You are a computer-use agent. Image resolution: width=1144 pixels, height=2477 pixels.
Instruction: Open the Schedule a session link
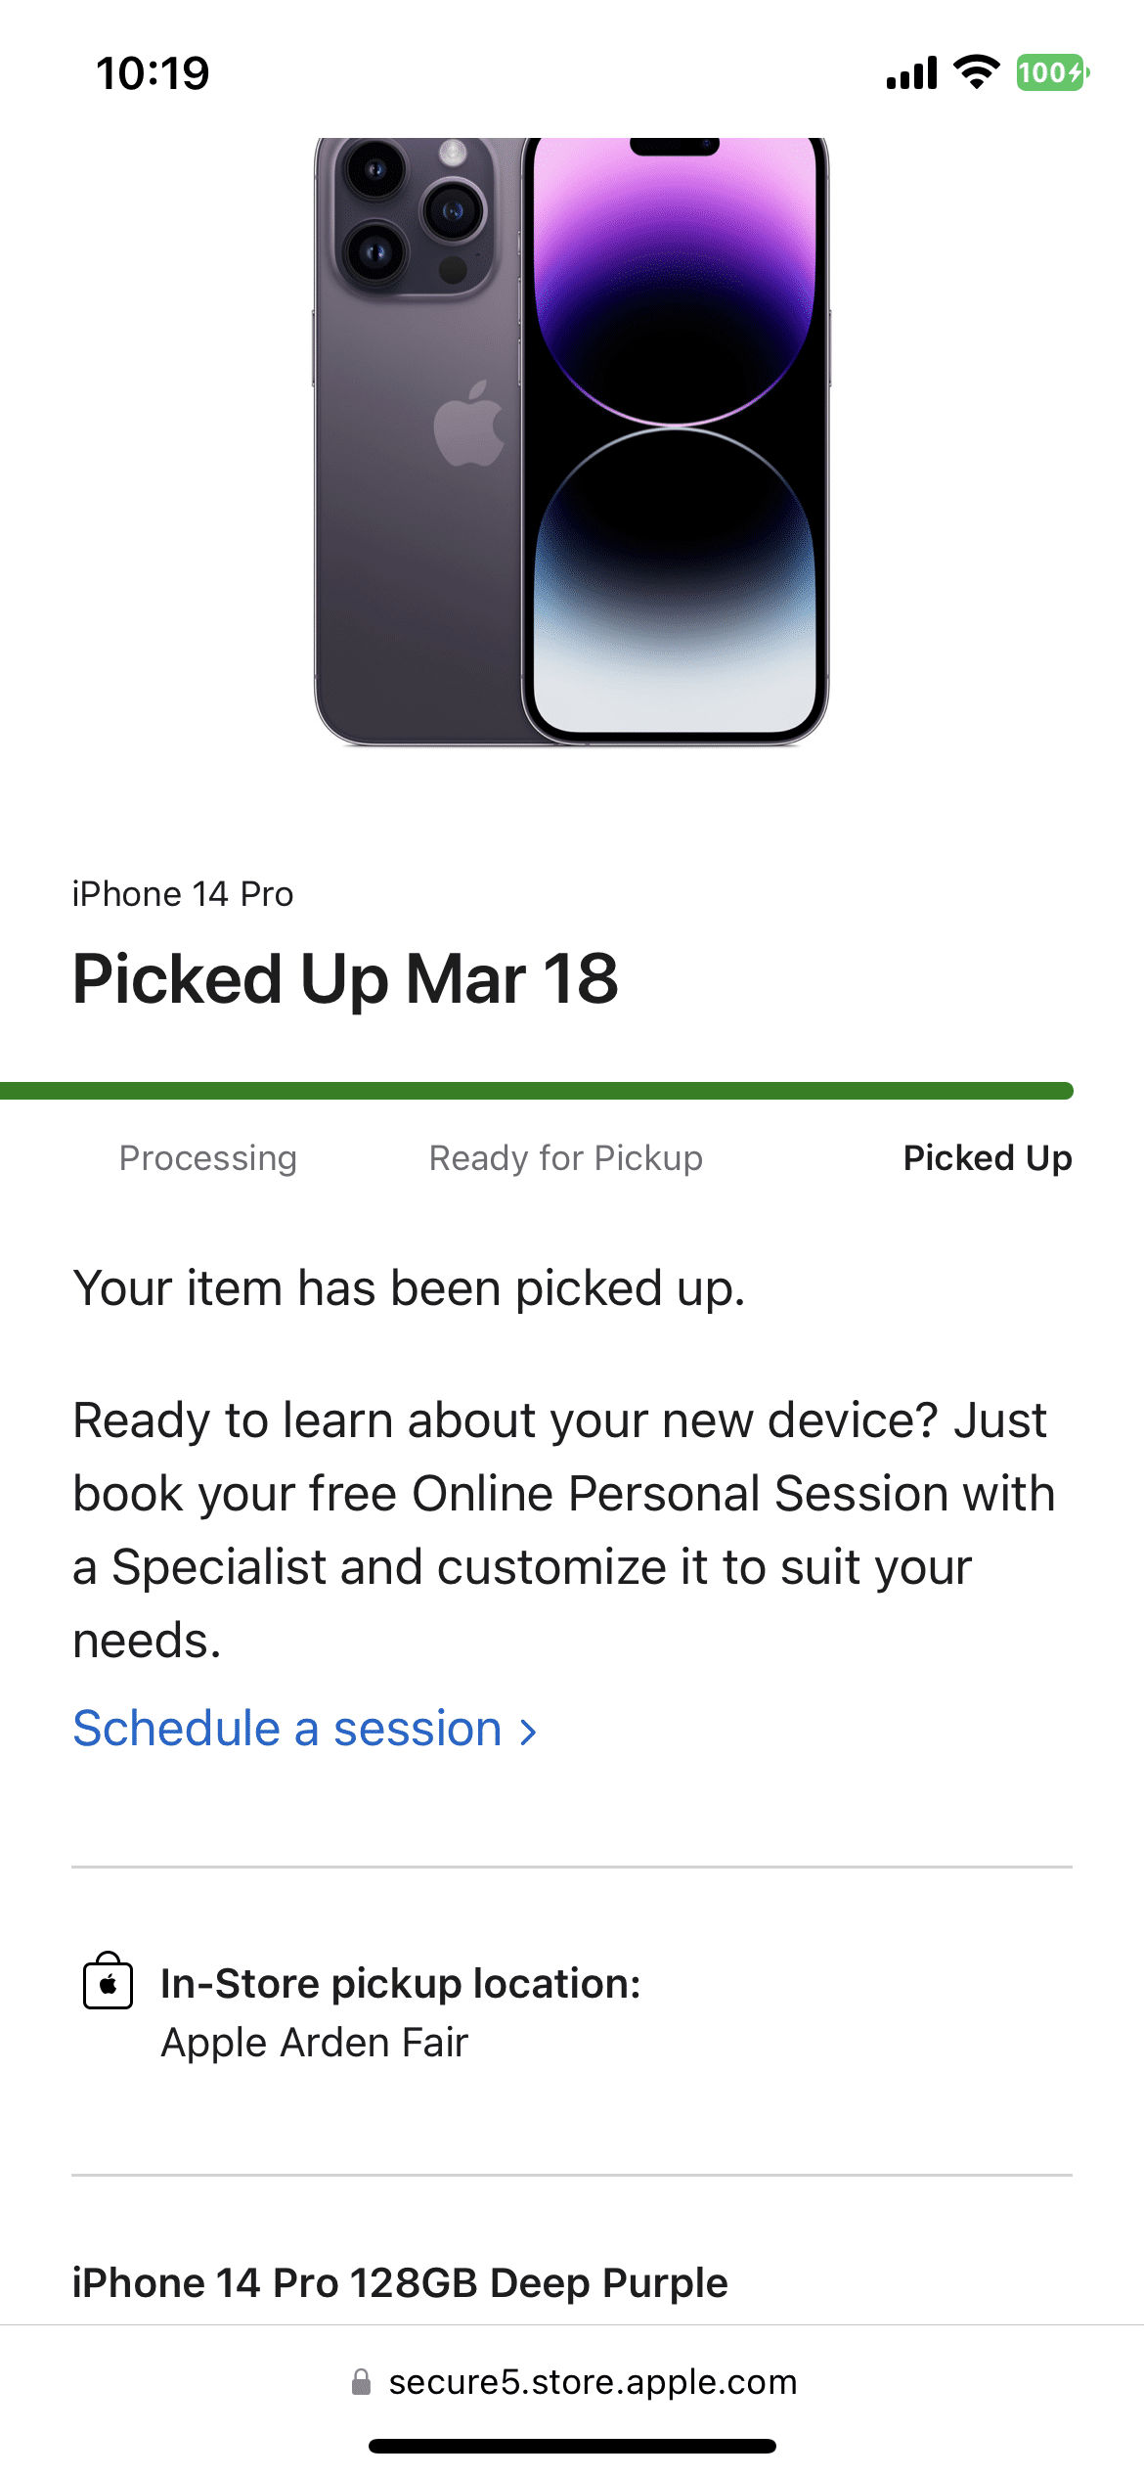coord(287,1729)
